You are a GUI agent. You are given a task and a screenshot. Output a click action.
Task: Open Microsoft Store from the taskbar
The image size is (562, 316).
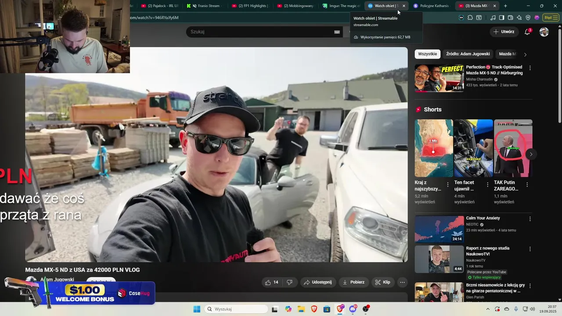coord(327,309)
